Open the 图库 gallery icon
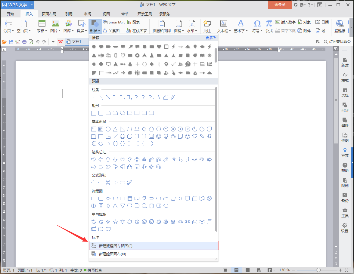Image resolution: width=354 pixels, height=274 pixels. coord(68,24)
